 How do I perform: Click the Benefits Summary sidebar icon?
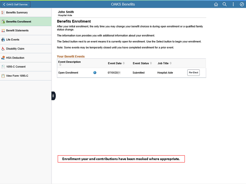point(3,13)
